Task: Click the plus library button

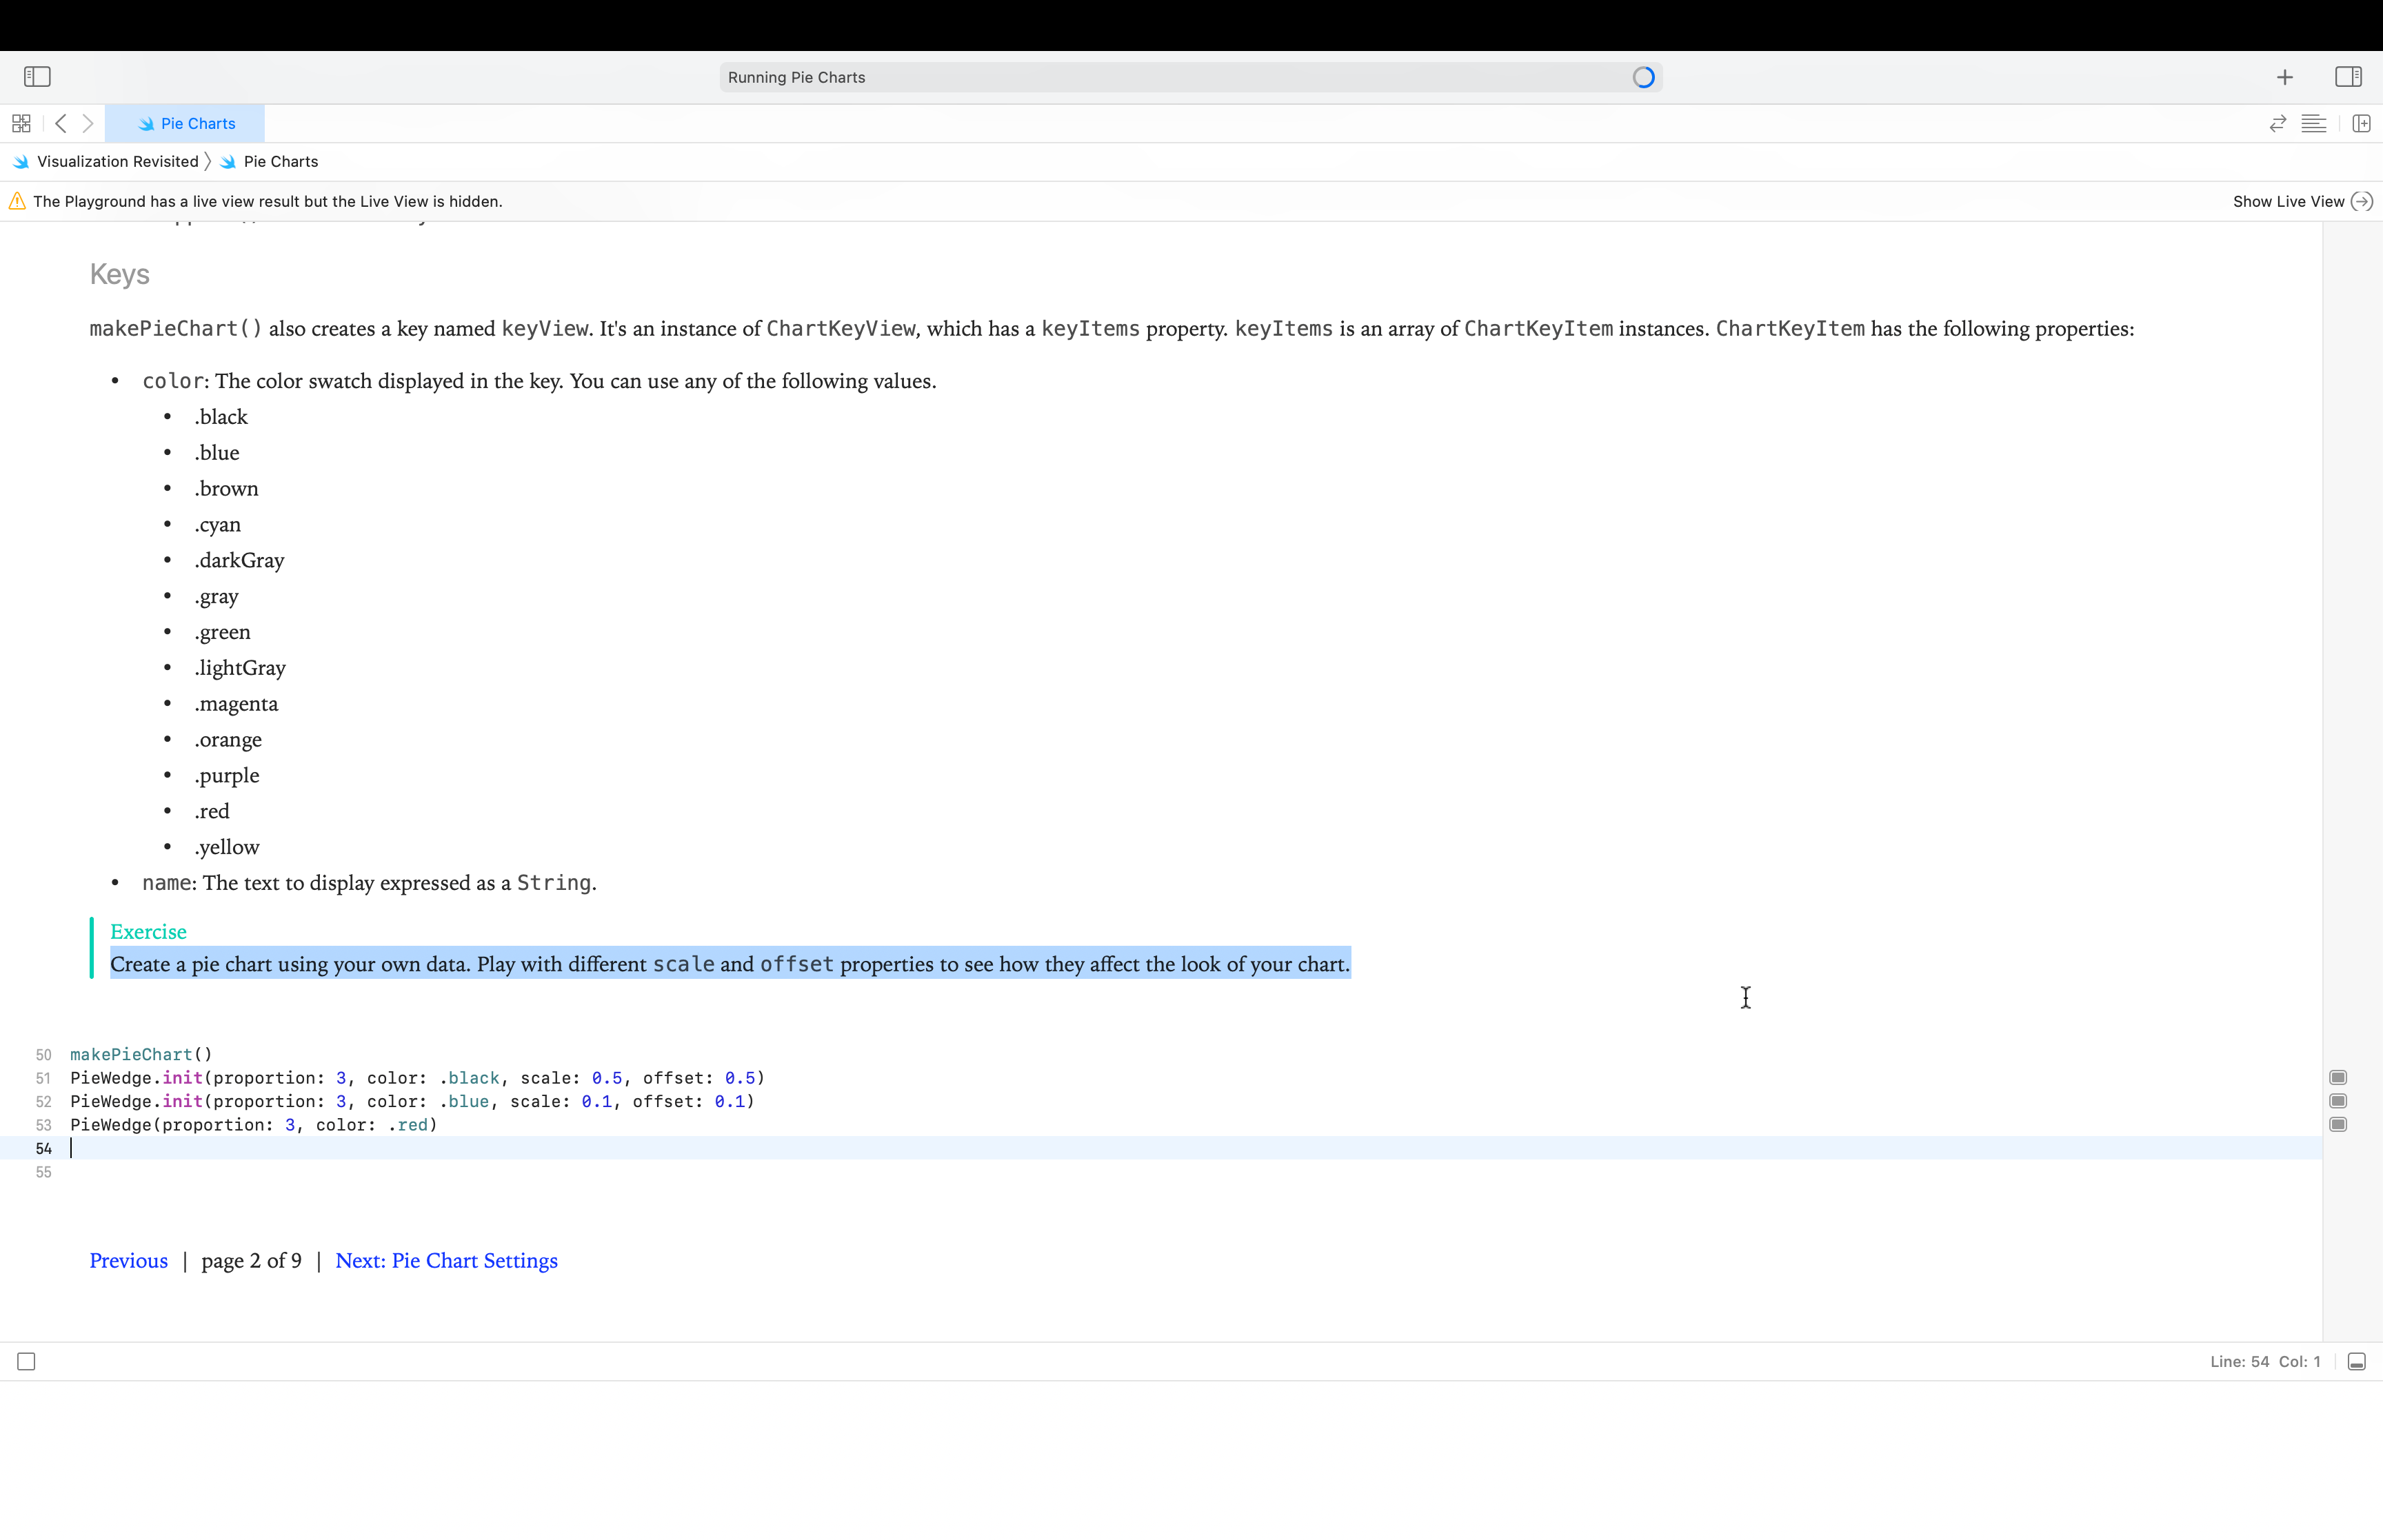Action: [2284, 77]
